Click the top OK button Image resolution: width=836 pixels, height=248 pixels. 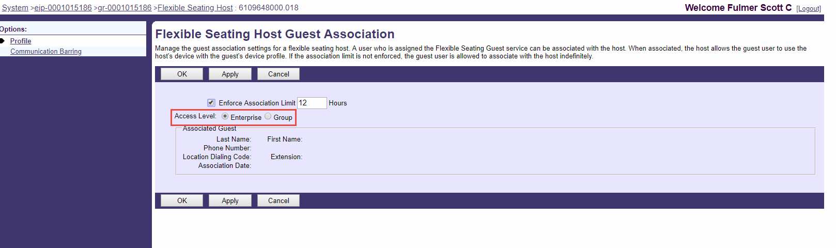click(182, 74)
